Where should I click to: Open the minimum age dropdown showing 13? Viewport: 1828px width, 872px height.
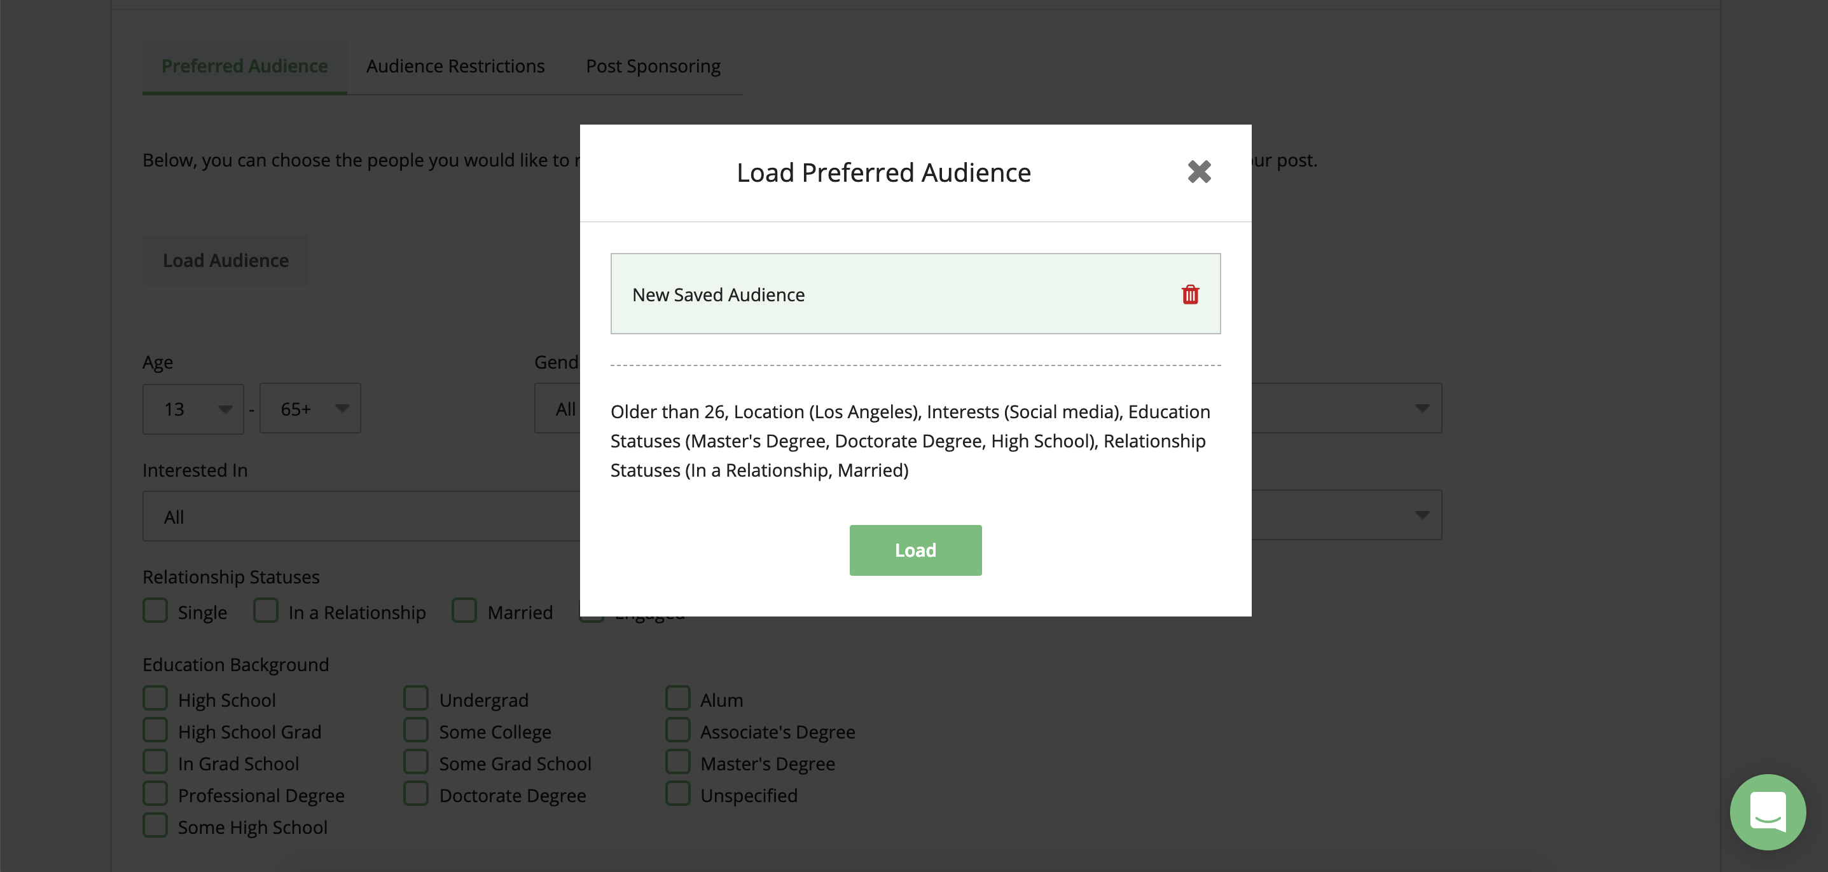pyautogui.click(x=193, y=408)
